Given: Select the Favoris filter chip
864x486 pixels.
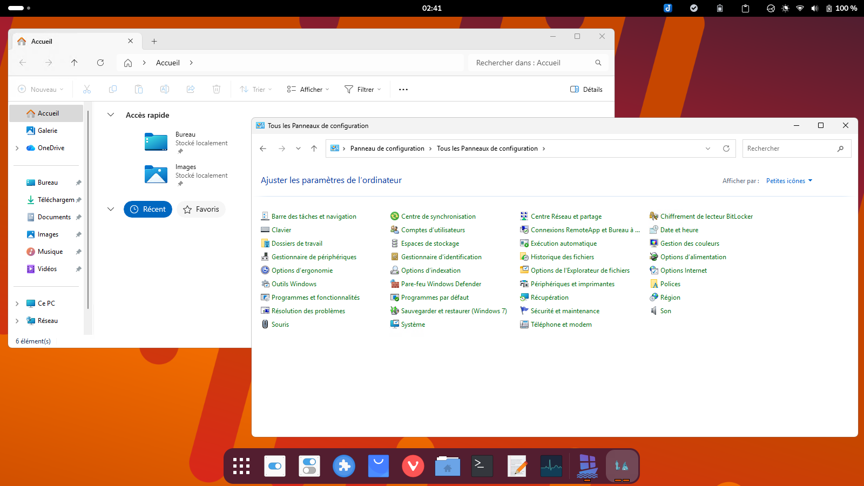Looking at the screenshot, I should [201, 210].
